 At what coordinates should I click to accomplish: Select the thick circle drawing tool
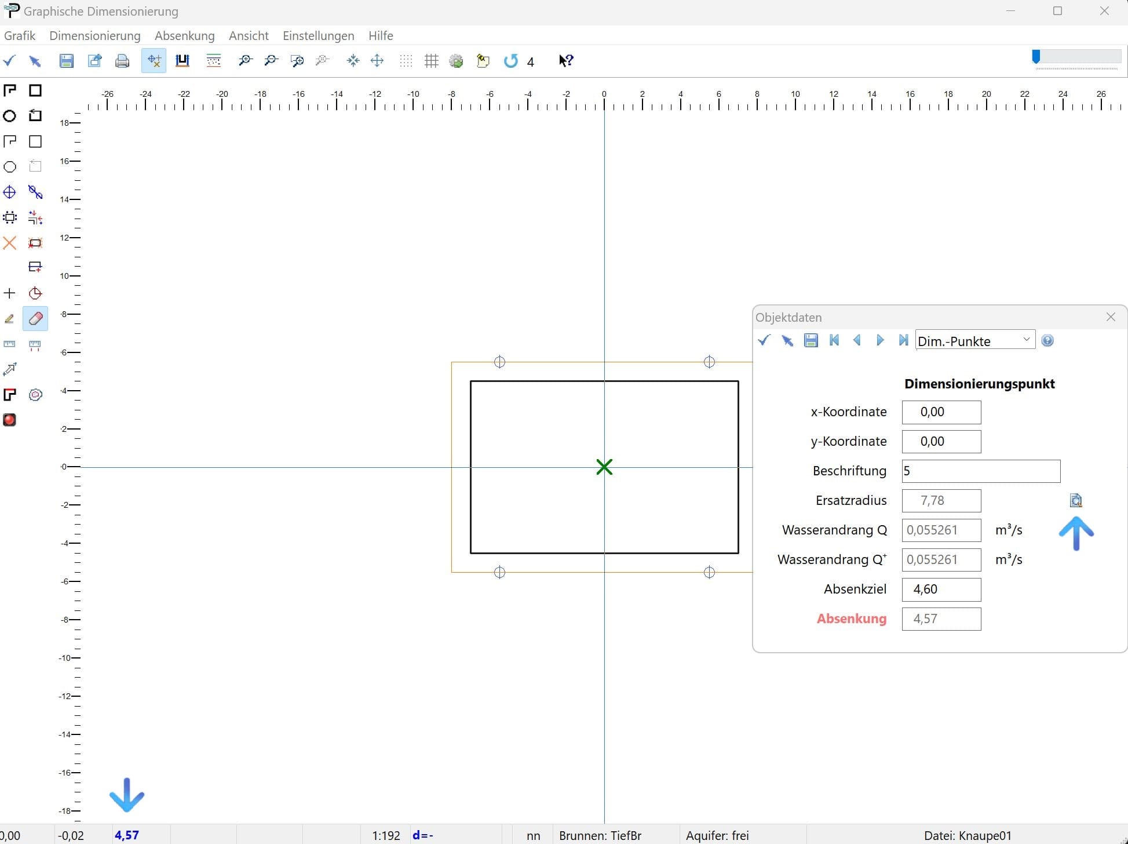(x=10, y=116)
